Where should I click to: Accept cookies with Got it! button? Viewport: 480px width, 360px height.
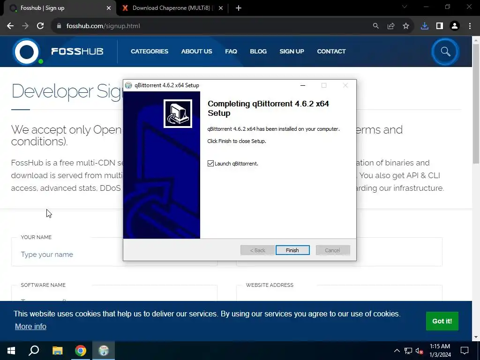[x=442, y=321]
